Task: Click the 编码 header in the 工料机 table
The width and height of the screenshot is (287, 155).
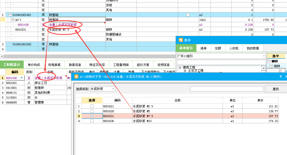Action: 15,72
